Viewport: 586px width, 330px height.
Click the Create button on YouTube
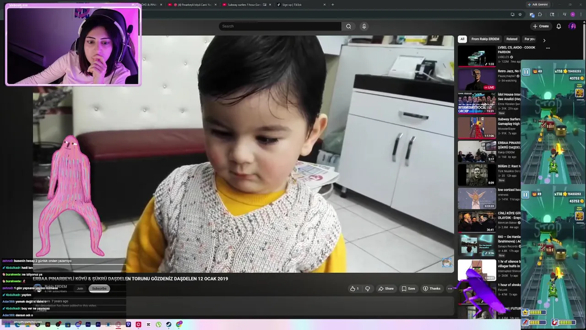[541, 26]
